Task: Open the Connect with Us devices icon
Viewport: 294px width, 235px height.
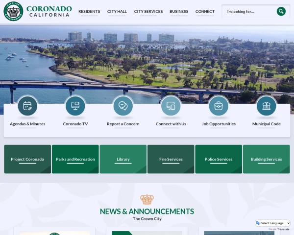Action: 171,106
